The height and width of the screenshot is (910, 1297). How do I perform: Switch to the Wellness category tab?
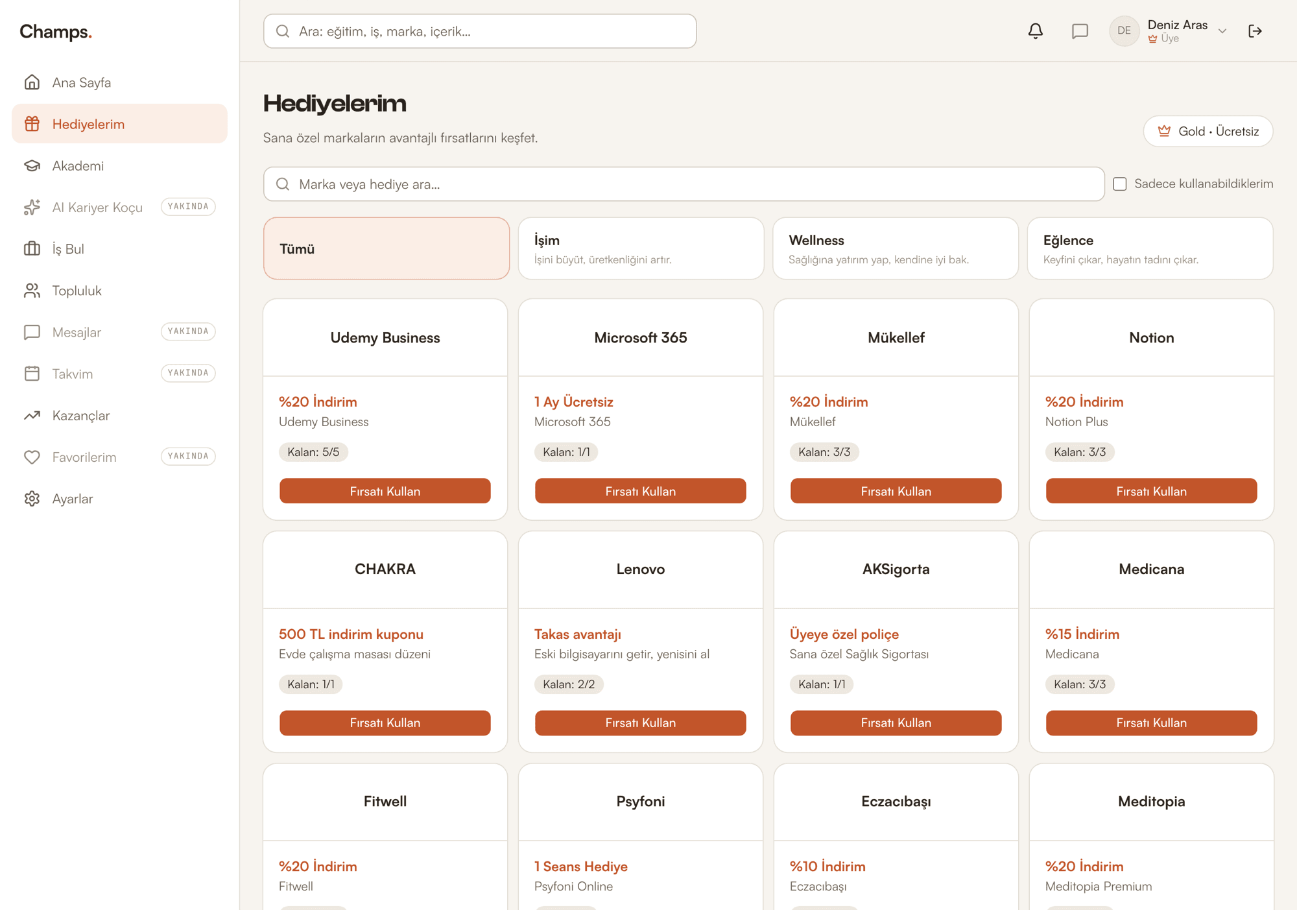(896, 248)
